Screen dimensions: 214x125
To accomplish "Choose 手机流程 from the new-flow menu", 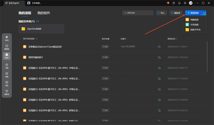I will pyautogui.click(x=194, y=25).
